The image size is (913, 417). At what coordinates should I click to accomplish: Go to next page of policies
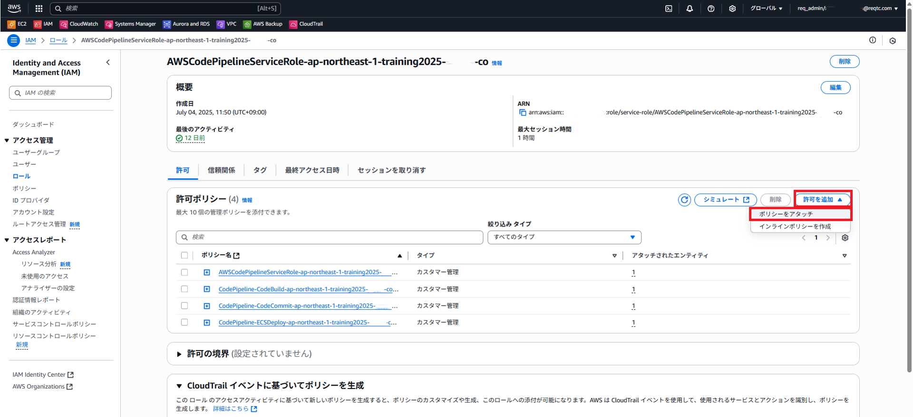click(828, 238)
